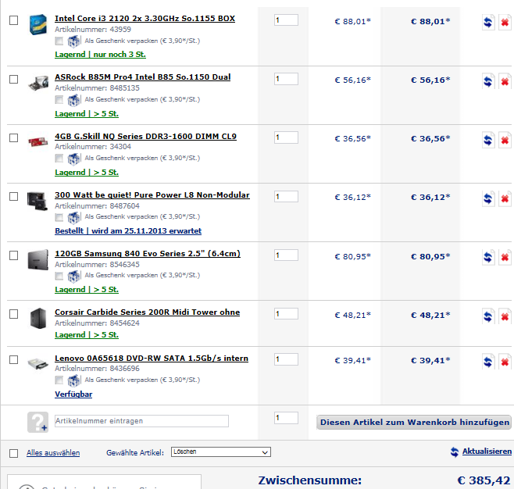Click gift box icon for ASRock B85M
514x489 pixels.
(73, 100)
